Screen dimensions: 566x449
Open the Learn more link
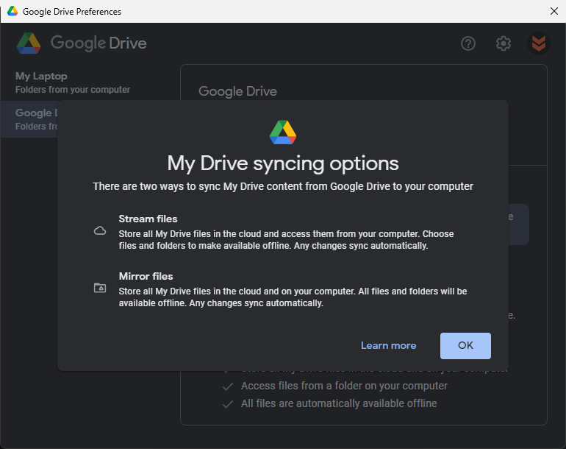(388, 346)
